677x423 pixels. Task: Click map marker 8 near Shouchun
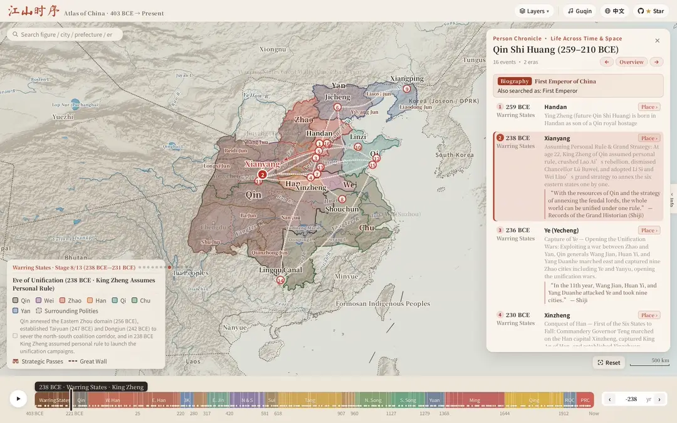342,199
